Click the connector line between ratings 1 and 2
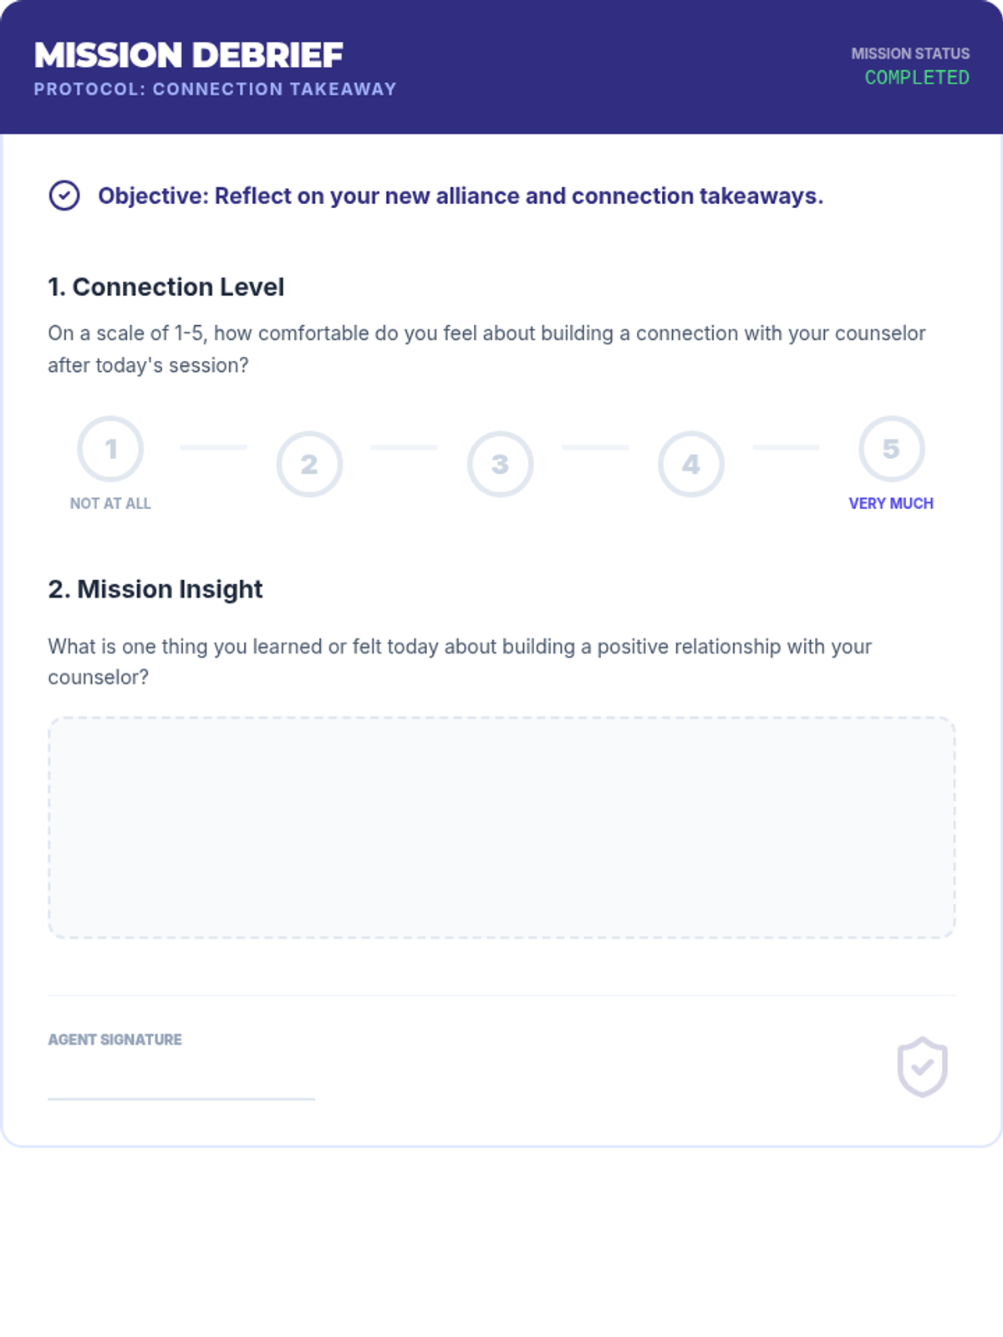1003x1337 pixels. pos(214,447)
